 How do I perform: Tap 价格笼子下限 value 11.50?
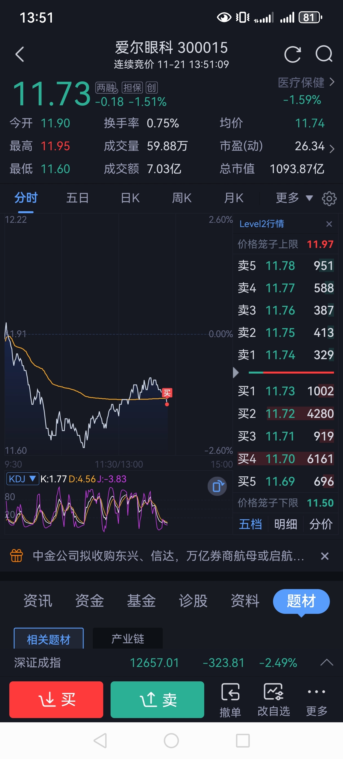click(x=320, y=503)
